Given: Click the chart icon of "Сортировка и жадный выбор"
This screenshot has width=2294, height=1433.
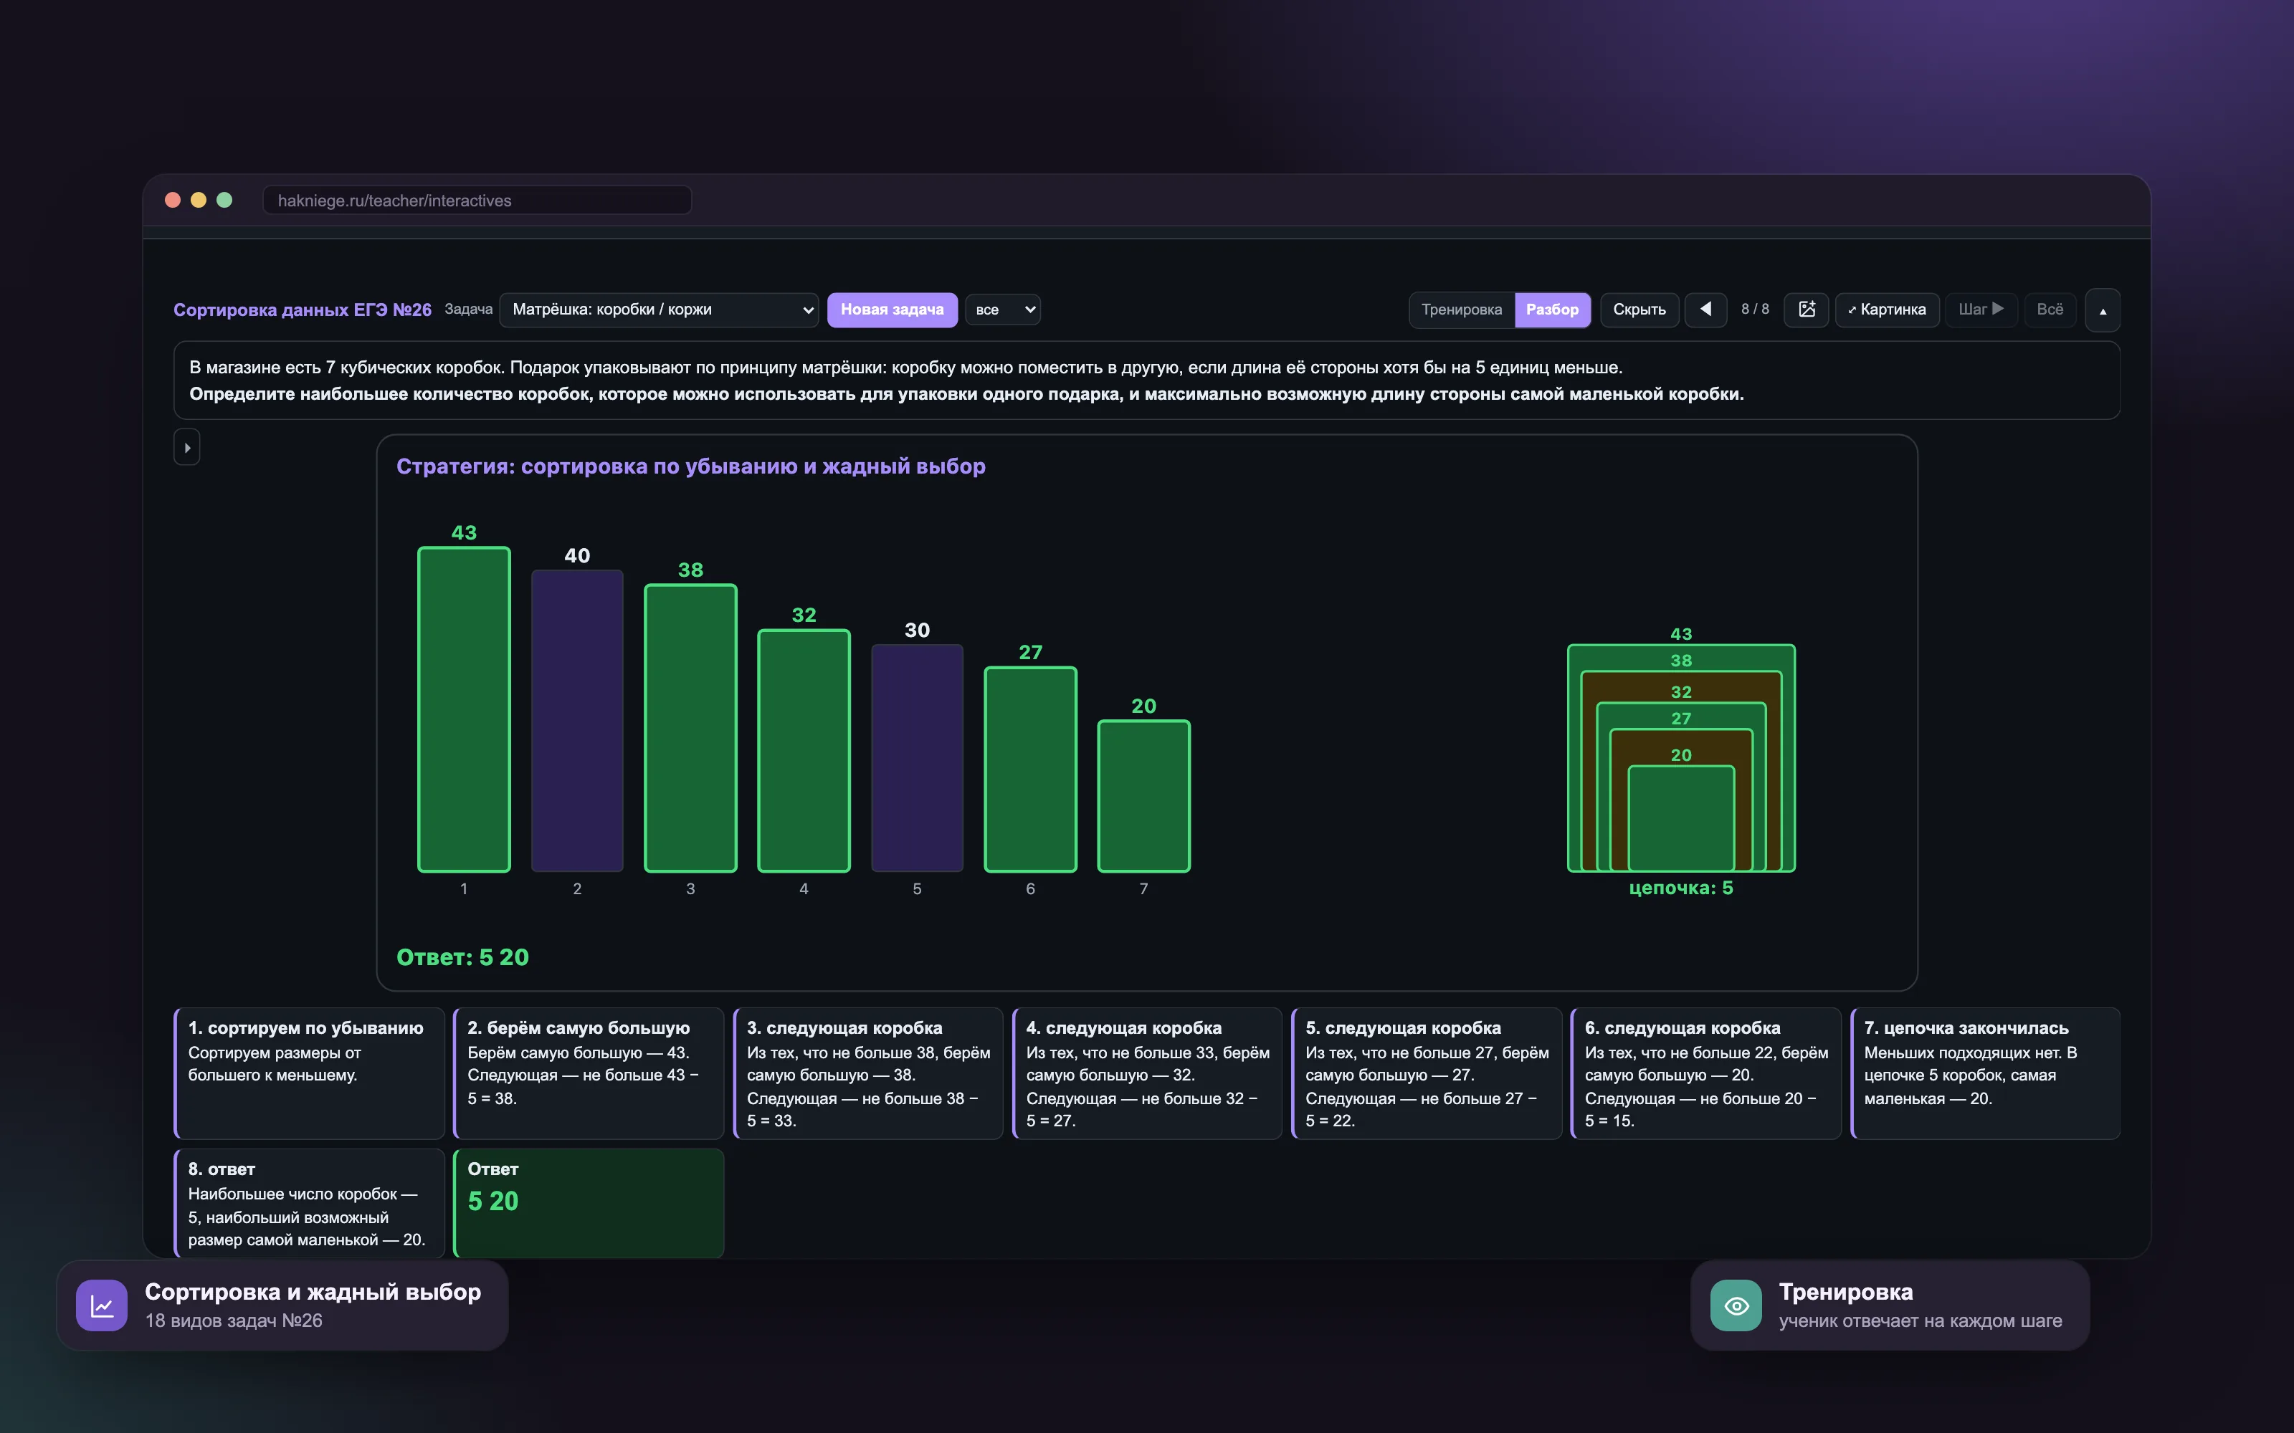Looking at the screenshot, I should click(x=101, y=1305).
